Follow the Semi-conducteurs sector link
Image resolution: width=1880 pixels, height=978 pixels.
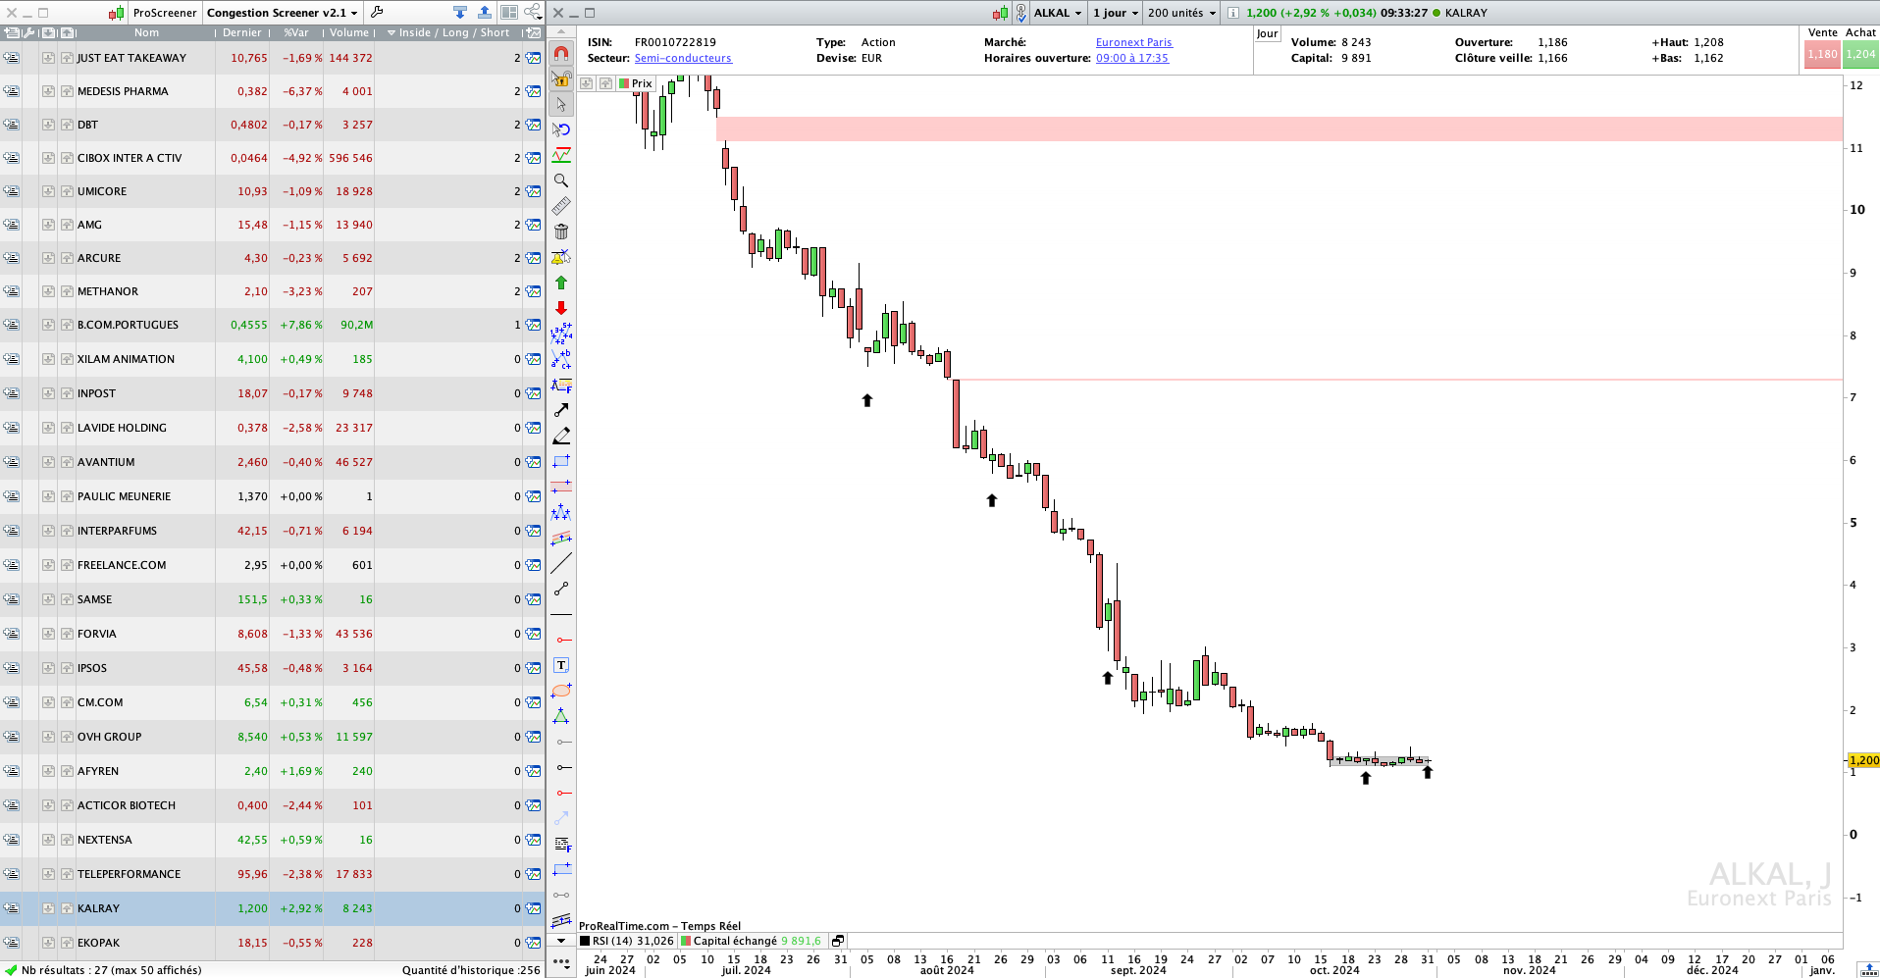click(683, 58)
